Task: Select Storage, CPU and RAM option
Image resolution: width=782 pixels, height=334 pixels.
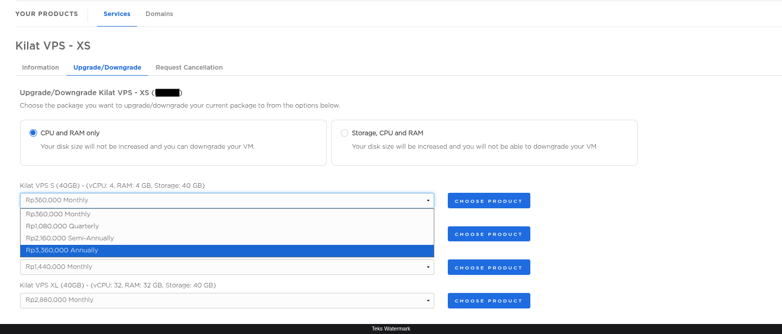Action: tap(344, 133)
